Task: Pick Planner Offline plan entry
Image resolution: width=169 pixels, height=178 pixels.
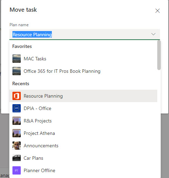Action: click(x=83, y=170)
